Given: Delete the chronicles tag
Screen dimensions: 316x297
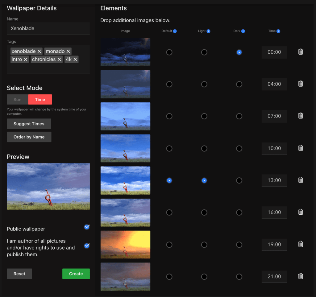Looking at the screenshot, I should 59,60.
